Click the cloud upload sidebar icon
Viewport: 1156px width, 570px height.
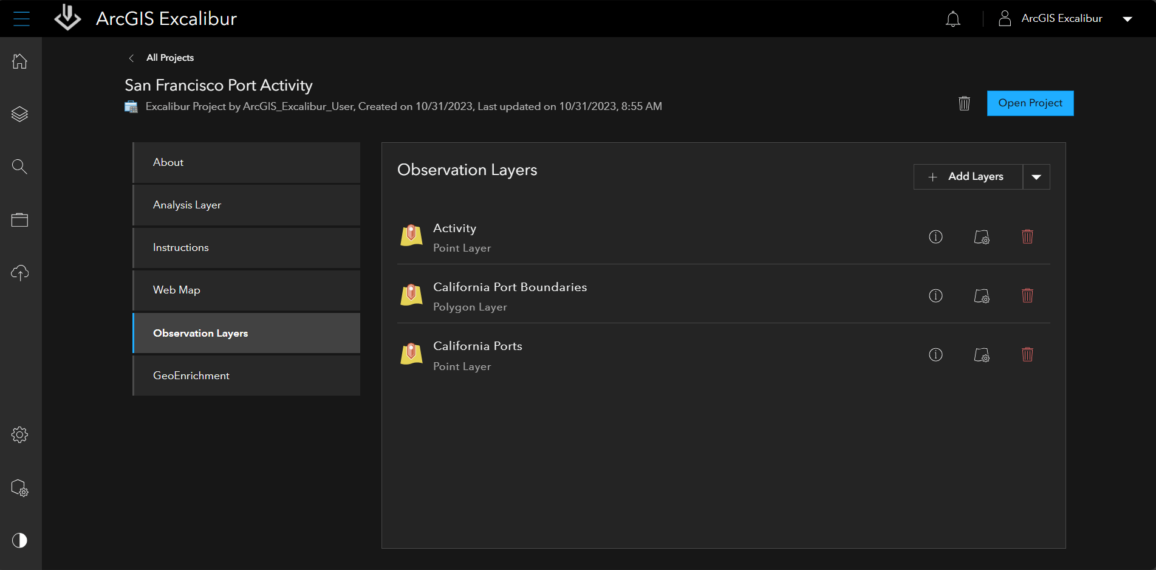[20, 273]
